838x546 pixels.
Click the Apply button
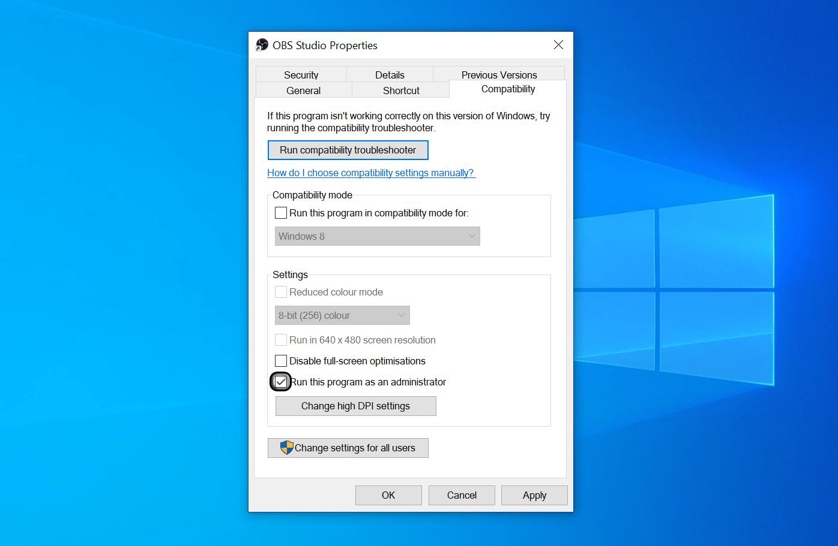534,495
